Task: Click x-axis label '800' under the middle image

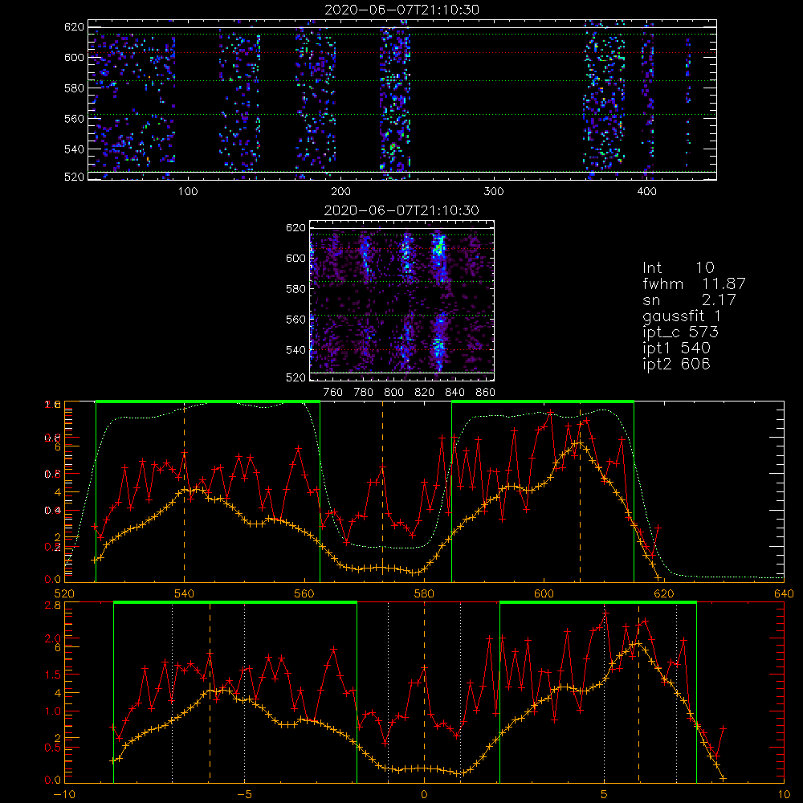Action: (x=393, y=393)
